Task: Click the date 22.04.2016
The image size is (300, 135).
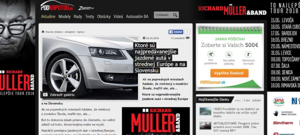Action: [x=152, y=38]
